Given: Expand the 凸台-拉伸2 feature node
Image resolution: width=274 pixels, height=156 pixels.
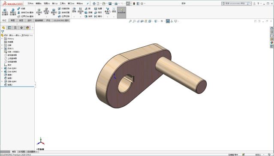Looking at the screenshot, I should click(x=2, y=72).
